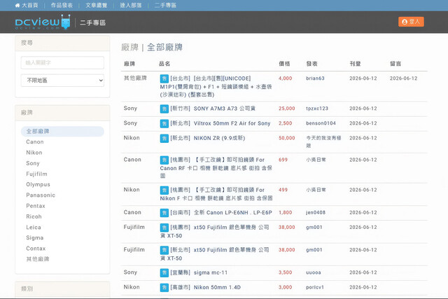Filter by Nikon brand in sidebar
The width and height of the screenshot is (448, 299).
pyautogui.click(x=34, y=153)
